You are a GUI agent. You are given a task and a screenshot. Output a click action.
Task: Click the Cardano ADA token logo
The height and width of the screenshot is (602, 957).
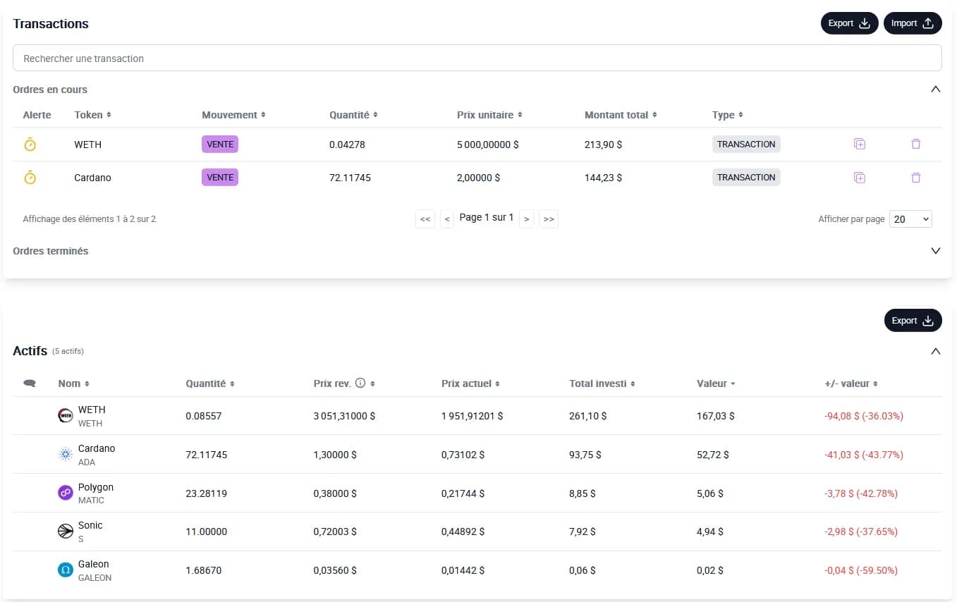66,454
